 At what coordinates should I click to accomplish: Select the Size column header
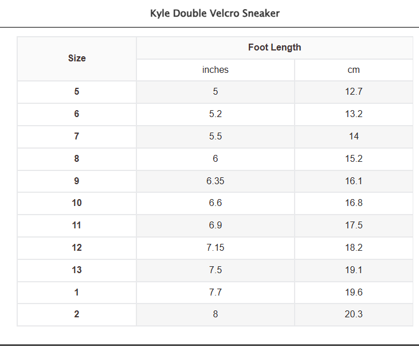coord(77,58)
